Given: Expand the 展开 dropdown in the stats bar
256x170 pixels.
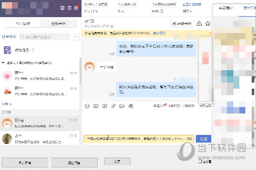Looking at the screenshot, I should (187, 11).
